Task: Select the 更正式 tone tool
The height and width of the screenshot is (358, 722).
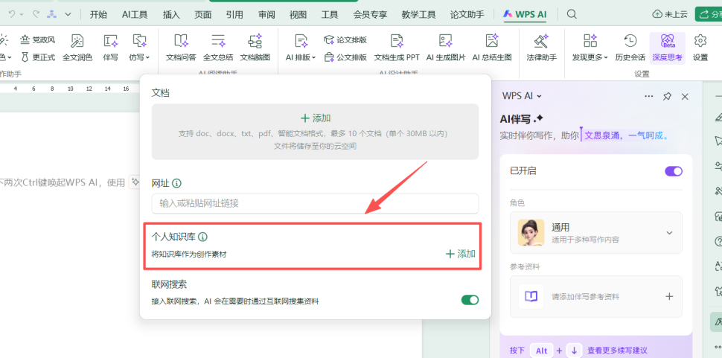Action: (38, 57)
